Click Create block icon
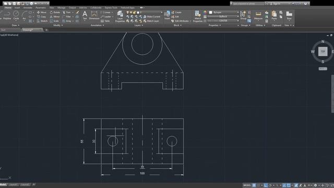Viewport: 334px width, 188px height. click(x=176, y=13)
